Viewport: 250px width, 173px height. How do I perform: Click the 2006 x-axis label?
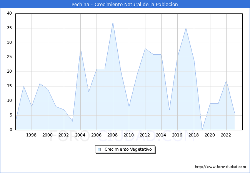point(96,135)
